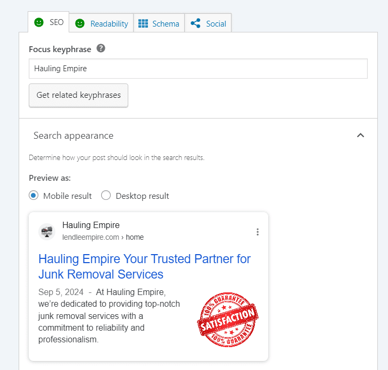Click the site favicon in preview
This screenshot has height=370, width=388.
point(47,232)
